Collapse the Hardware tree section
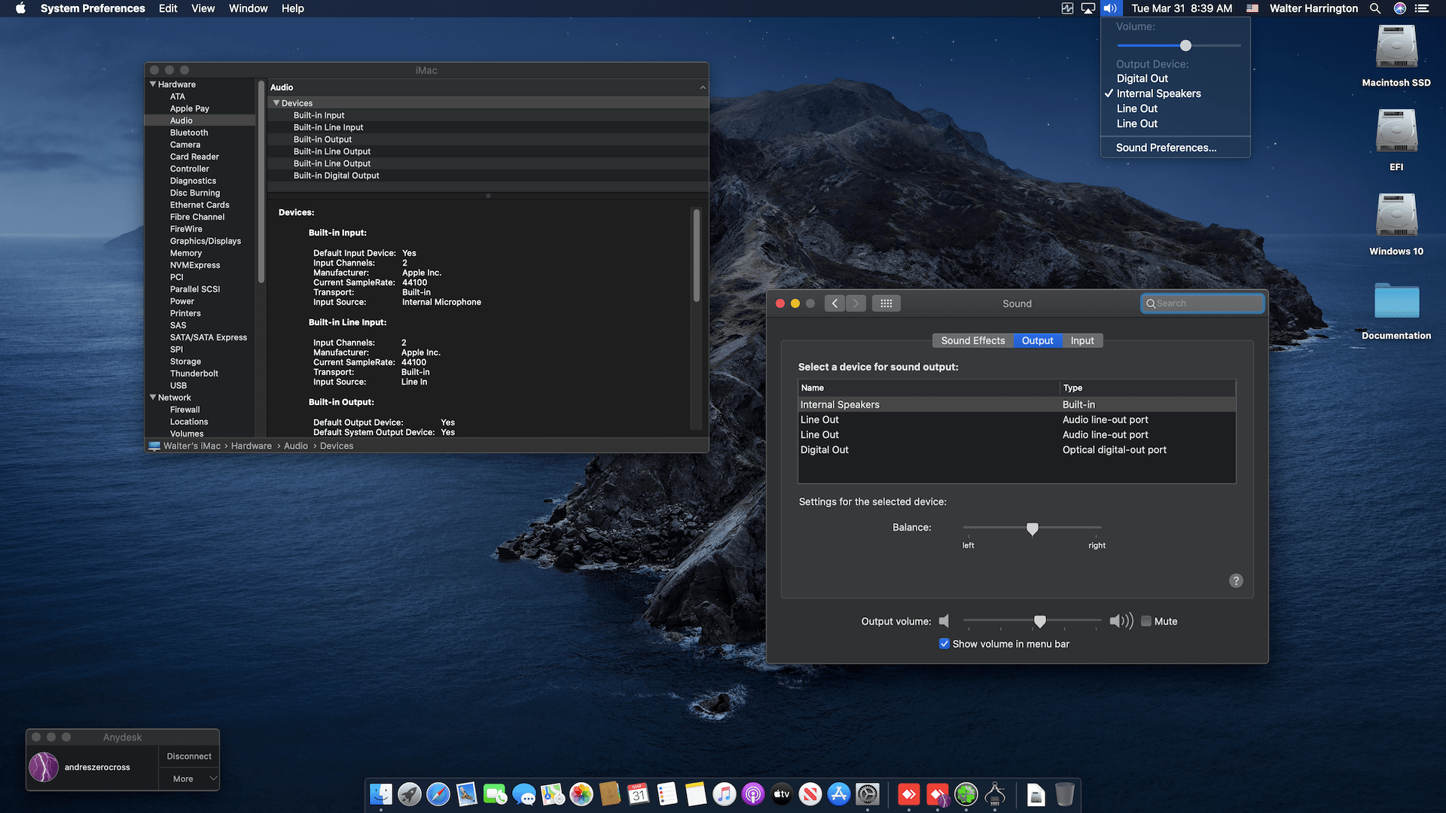 click(x=153, y=84)
